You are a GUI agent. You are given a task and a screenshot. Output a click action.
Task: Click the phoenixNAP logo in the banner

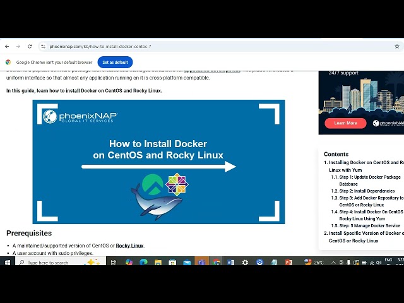(x=80, y=117)
